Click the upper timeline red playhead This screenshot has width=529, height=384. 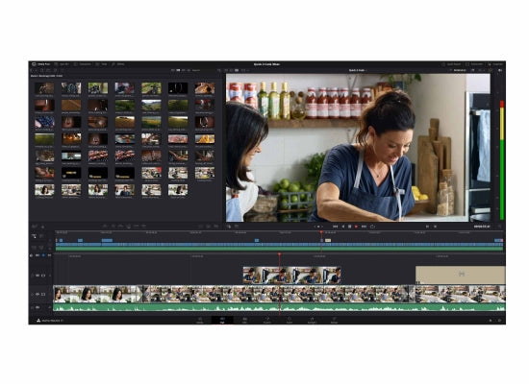[x=321, y=232]
